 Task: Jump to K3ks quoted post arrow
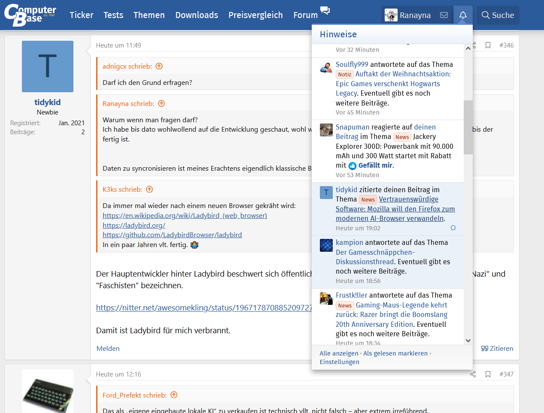[149, 189]
